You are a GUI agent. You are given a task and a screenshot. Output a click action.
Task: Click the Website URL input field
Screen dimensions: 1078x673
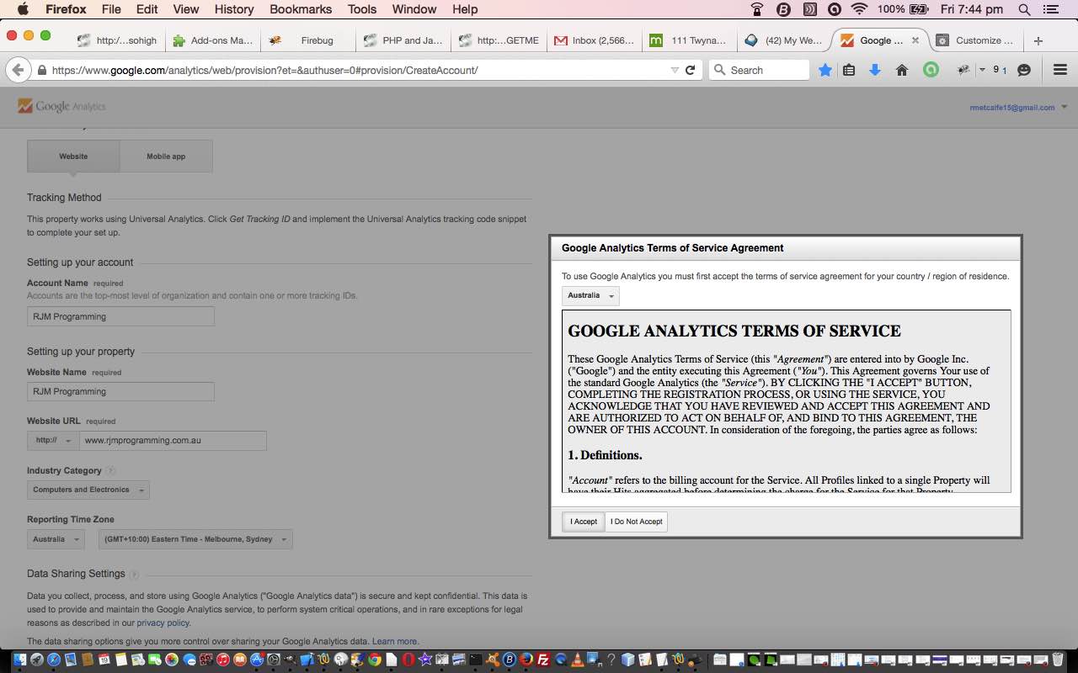[x=173, y=441]
